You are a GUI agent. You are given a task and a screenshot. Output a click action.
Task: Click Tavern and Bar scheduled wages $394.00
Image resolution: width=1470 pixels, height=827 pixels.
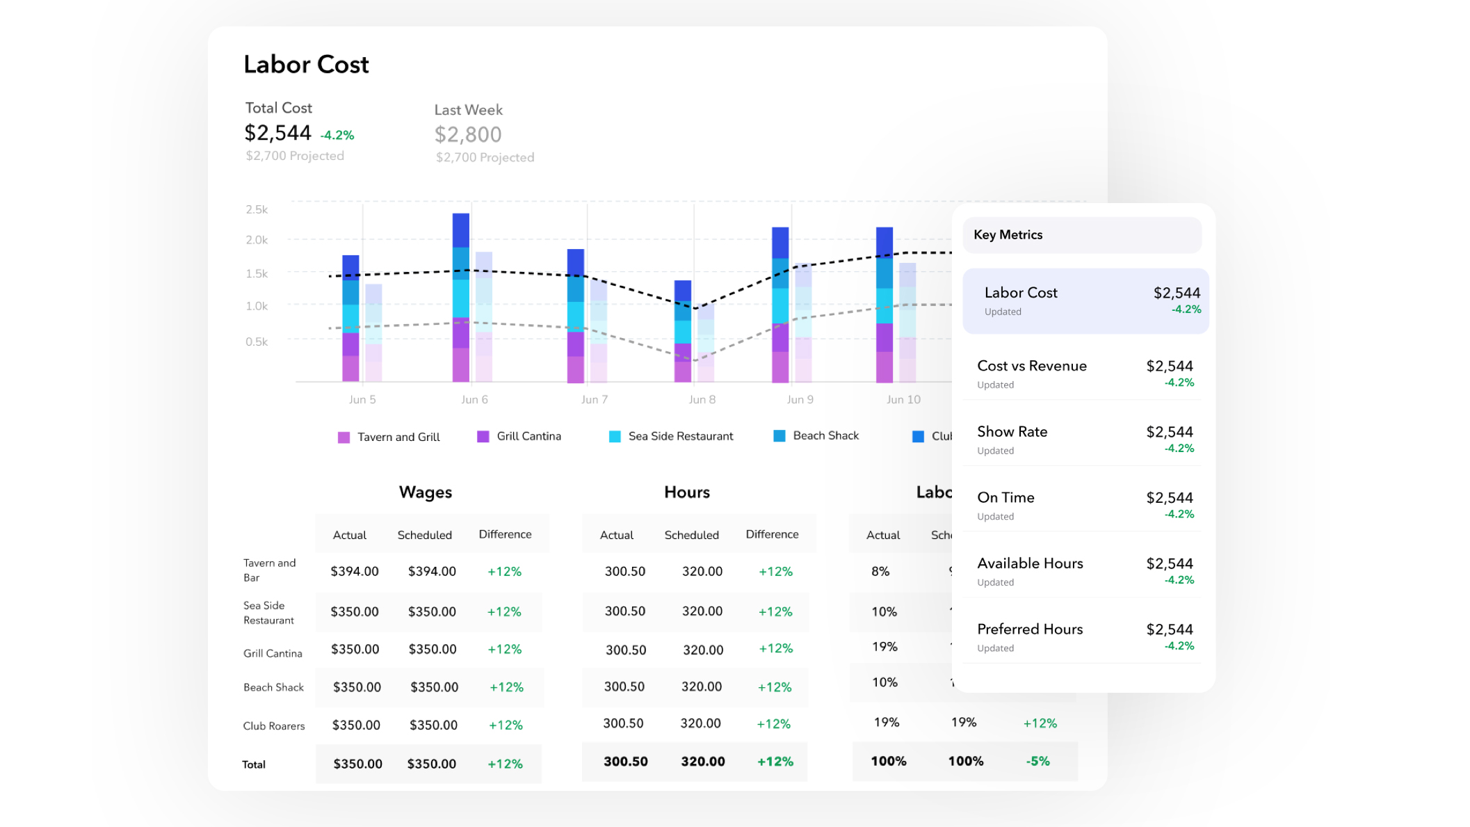click(x=432, y=572)
